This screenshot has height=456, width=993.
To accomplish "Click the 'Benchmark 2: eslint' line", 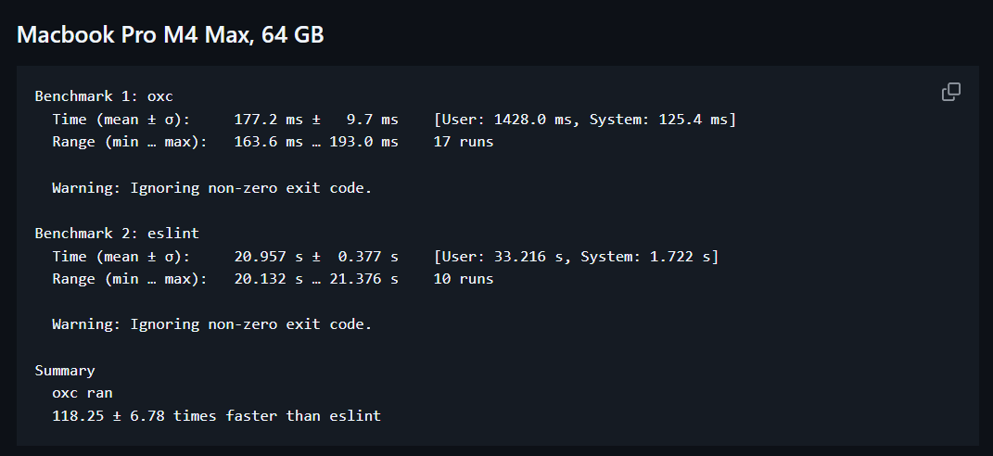I will click(117, 233).
